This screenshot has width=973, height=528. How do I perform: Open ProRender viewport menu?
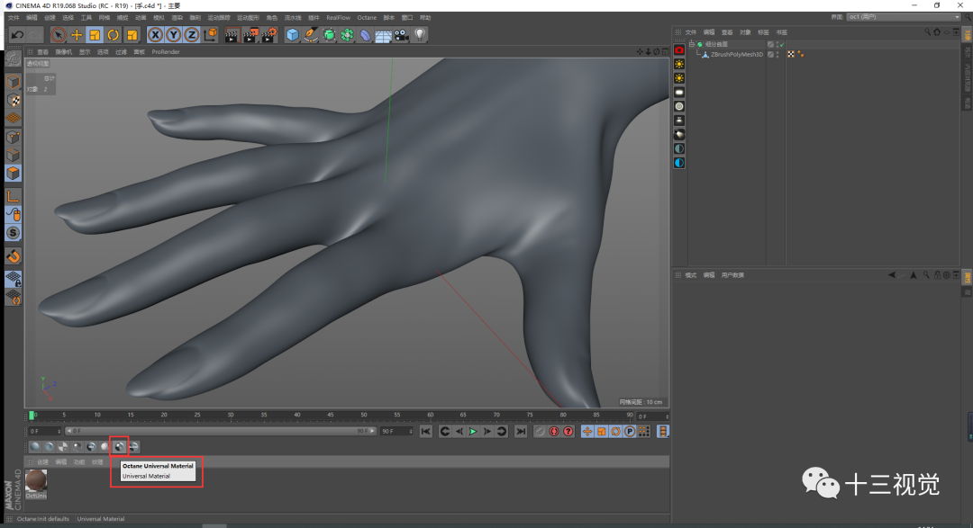tap(166, 52)
